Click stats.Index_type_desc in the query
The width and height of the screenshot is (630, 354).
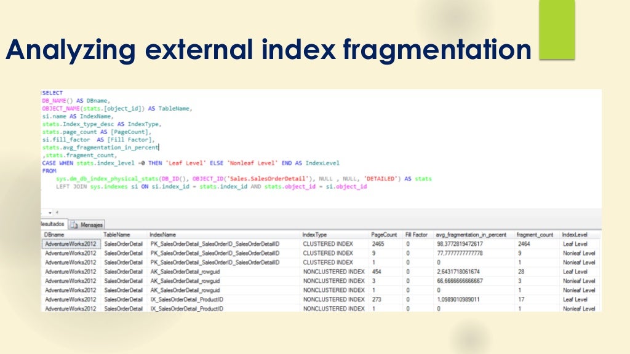[78, 124]
